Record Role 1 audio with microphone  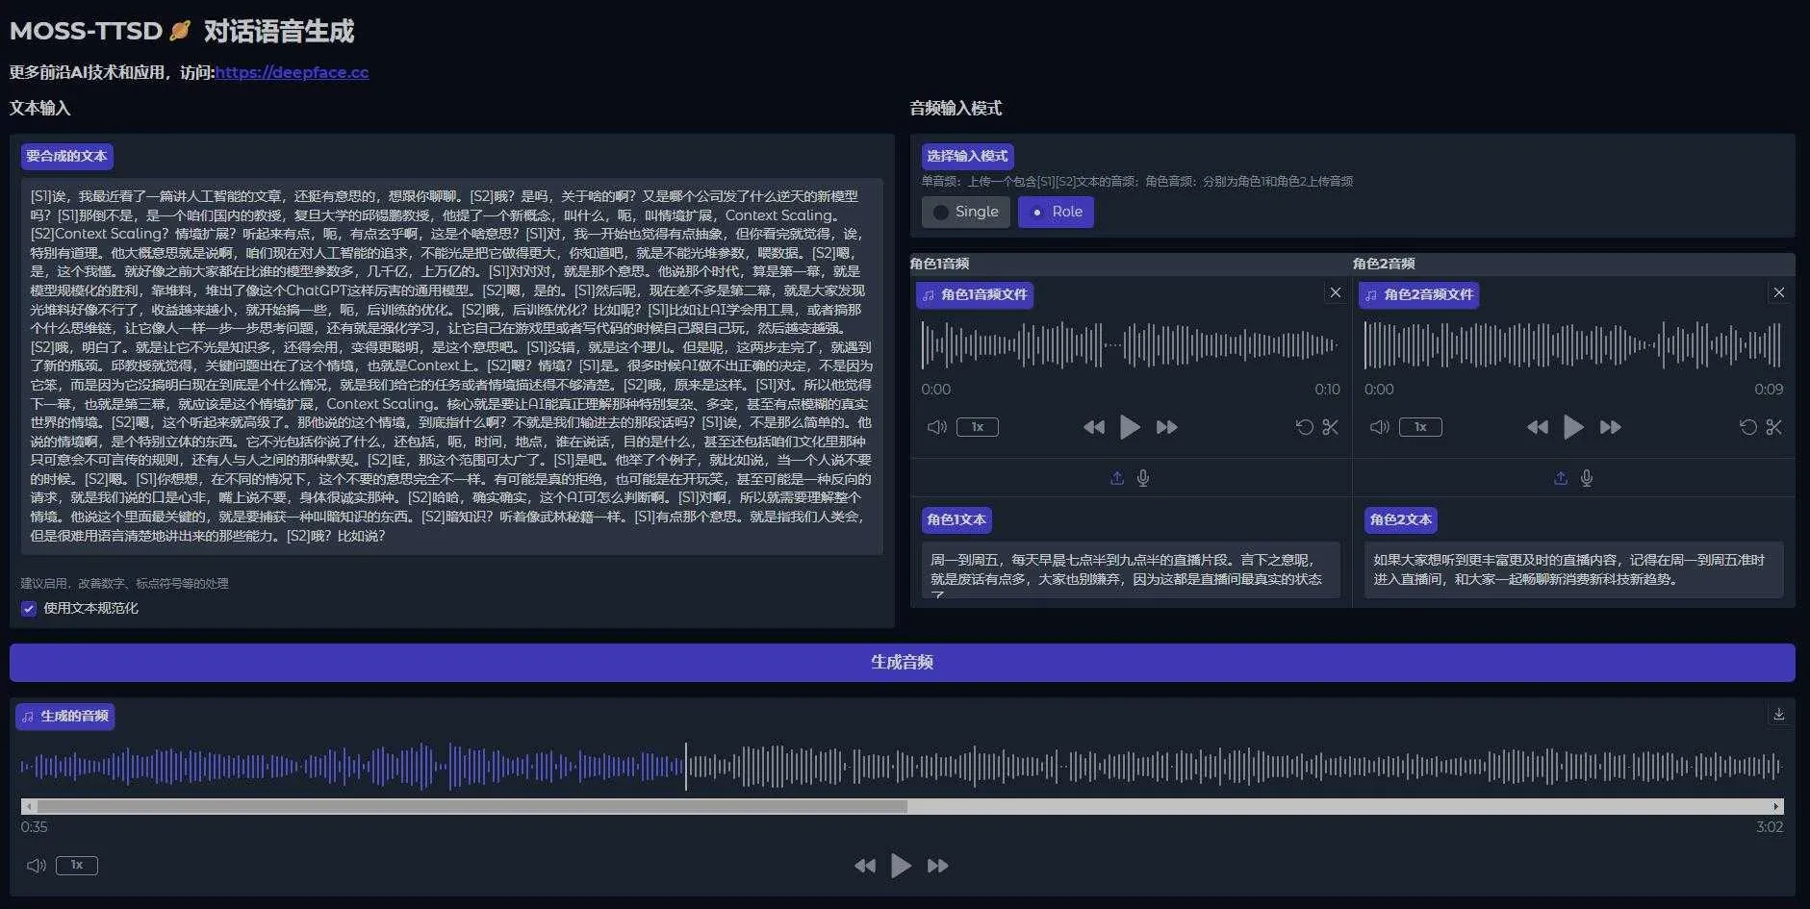pyautogui.click(x=1143, y=478)
